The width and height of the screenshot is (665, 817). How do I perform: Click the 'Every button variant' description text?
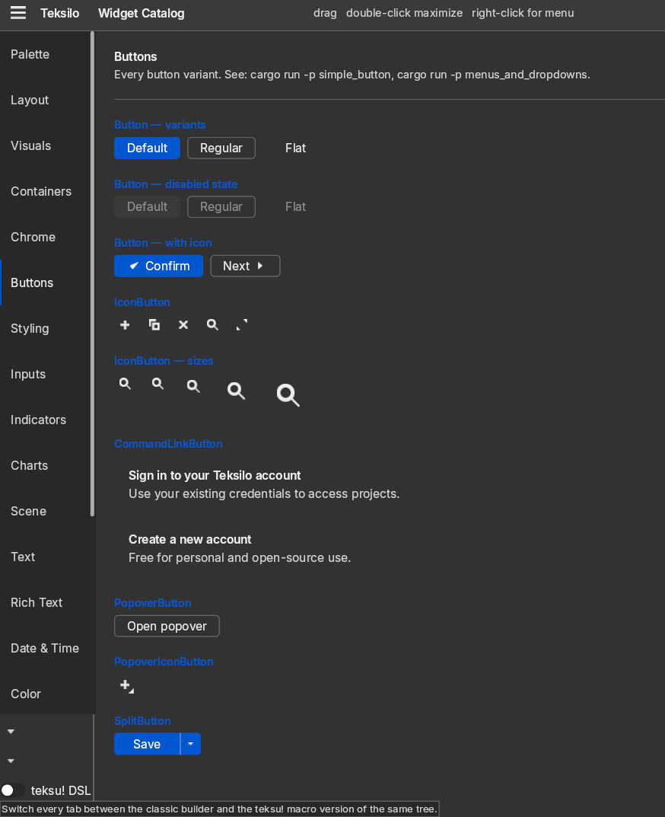click(352, 75)
